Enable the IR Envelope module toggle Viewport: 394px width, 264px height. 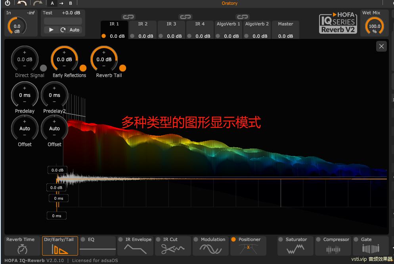pyautogui.click(x=120, y=239)
